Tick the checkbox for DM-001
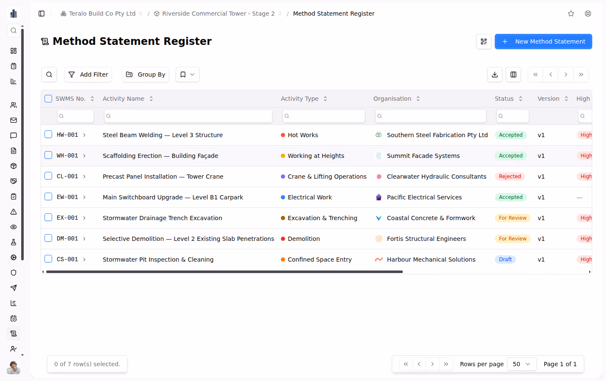610x381 pixels. pyautogui.click(x=48, y=238)
